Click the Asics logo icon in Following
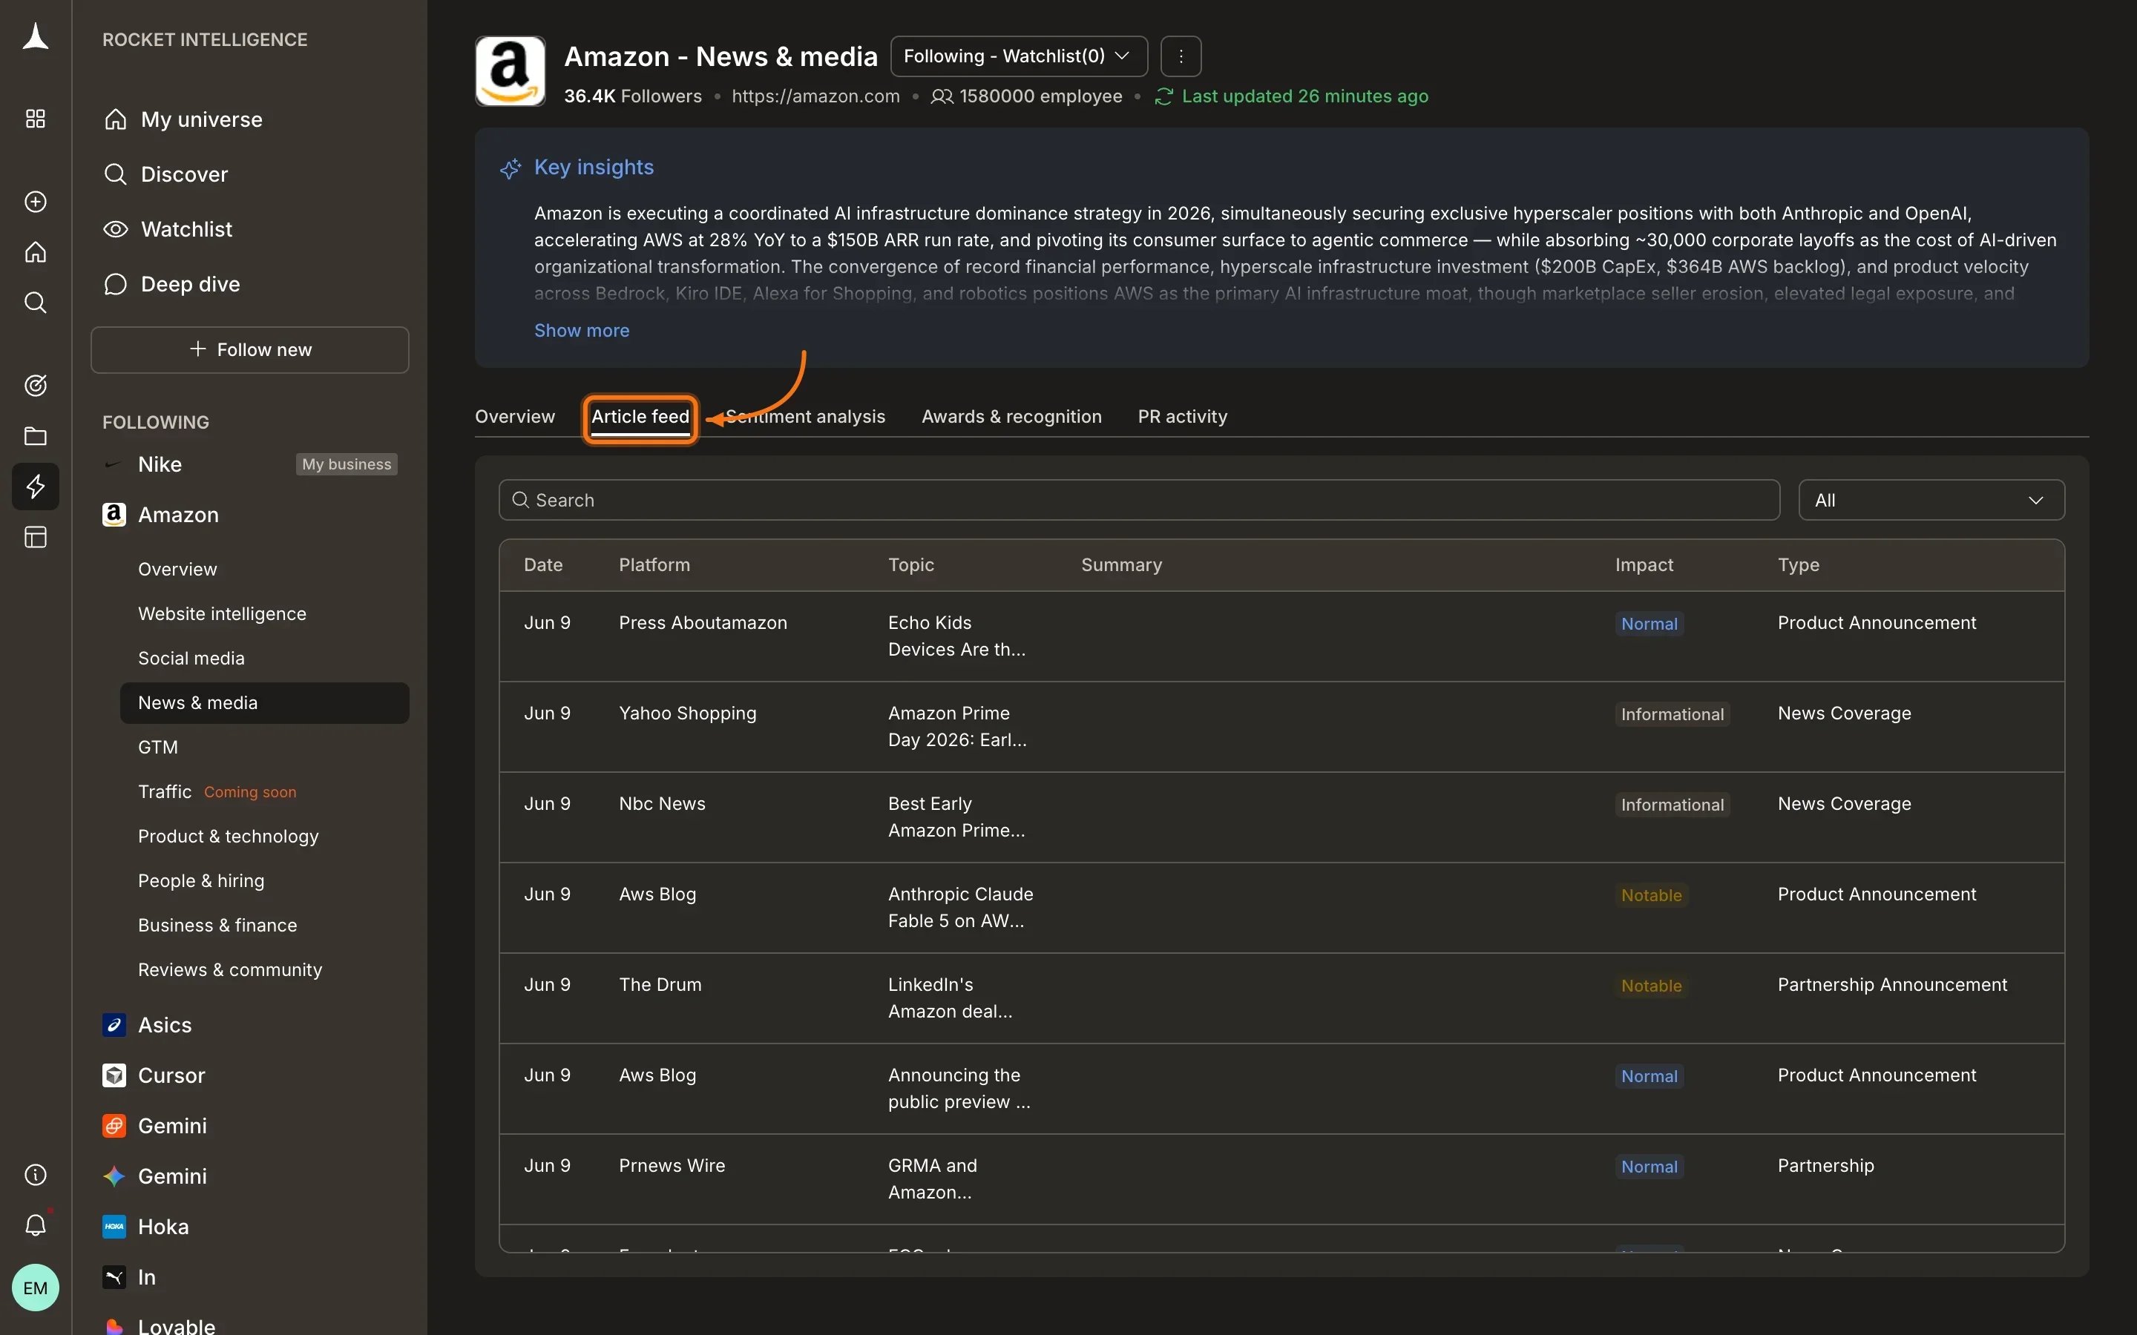2137x1335 pixels. tap(114, 1025)
